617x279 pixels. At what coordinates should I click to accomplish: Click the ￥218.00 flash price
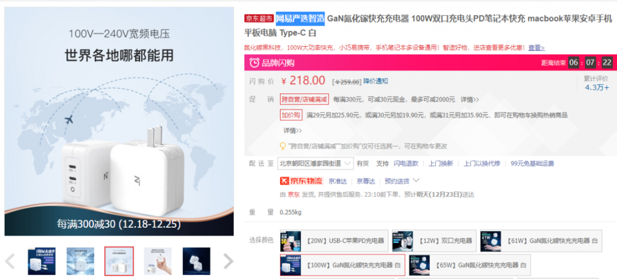303,80
